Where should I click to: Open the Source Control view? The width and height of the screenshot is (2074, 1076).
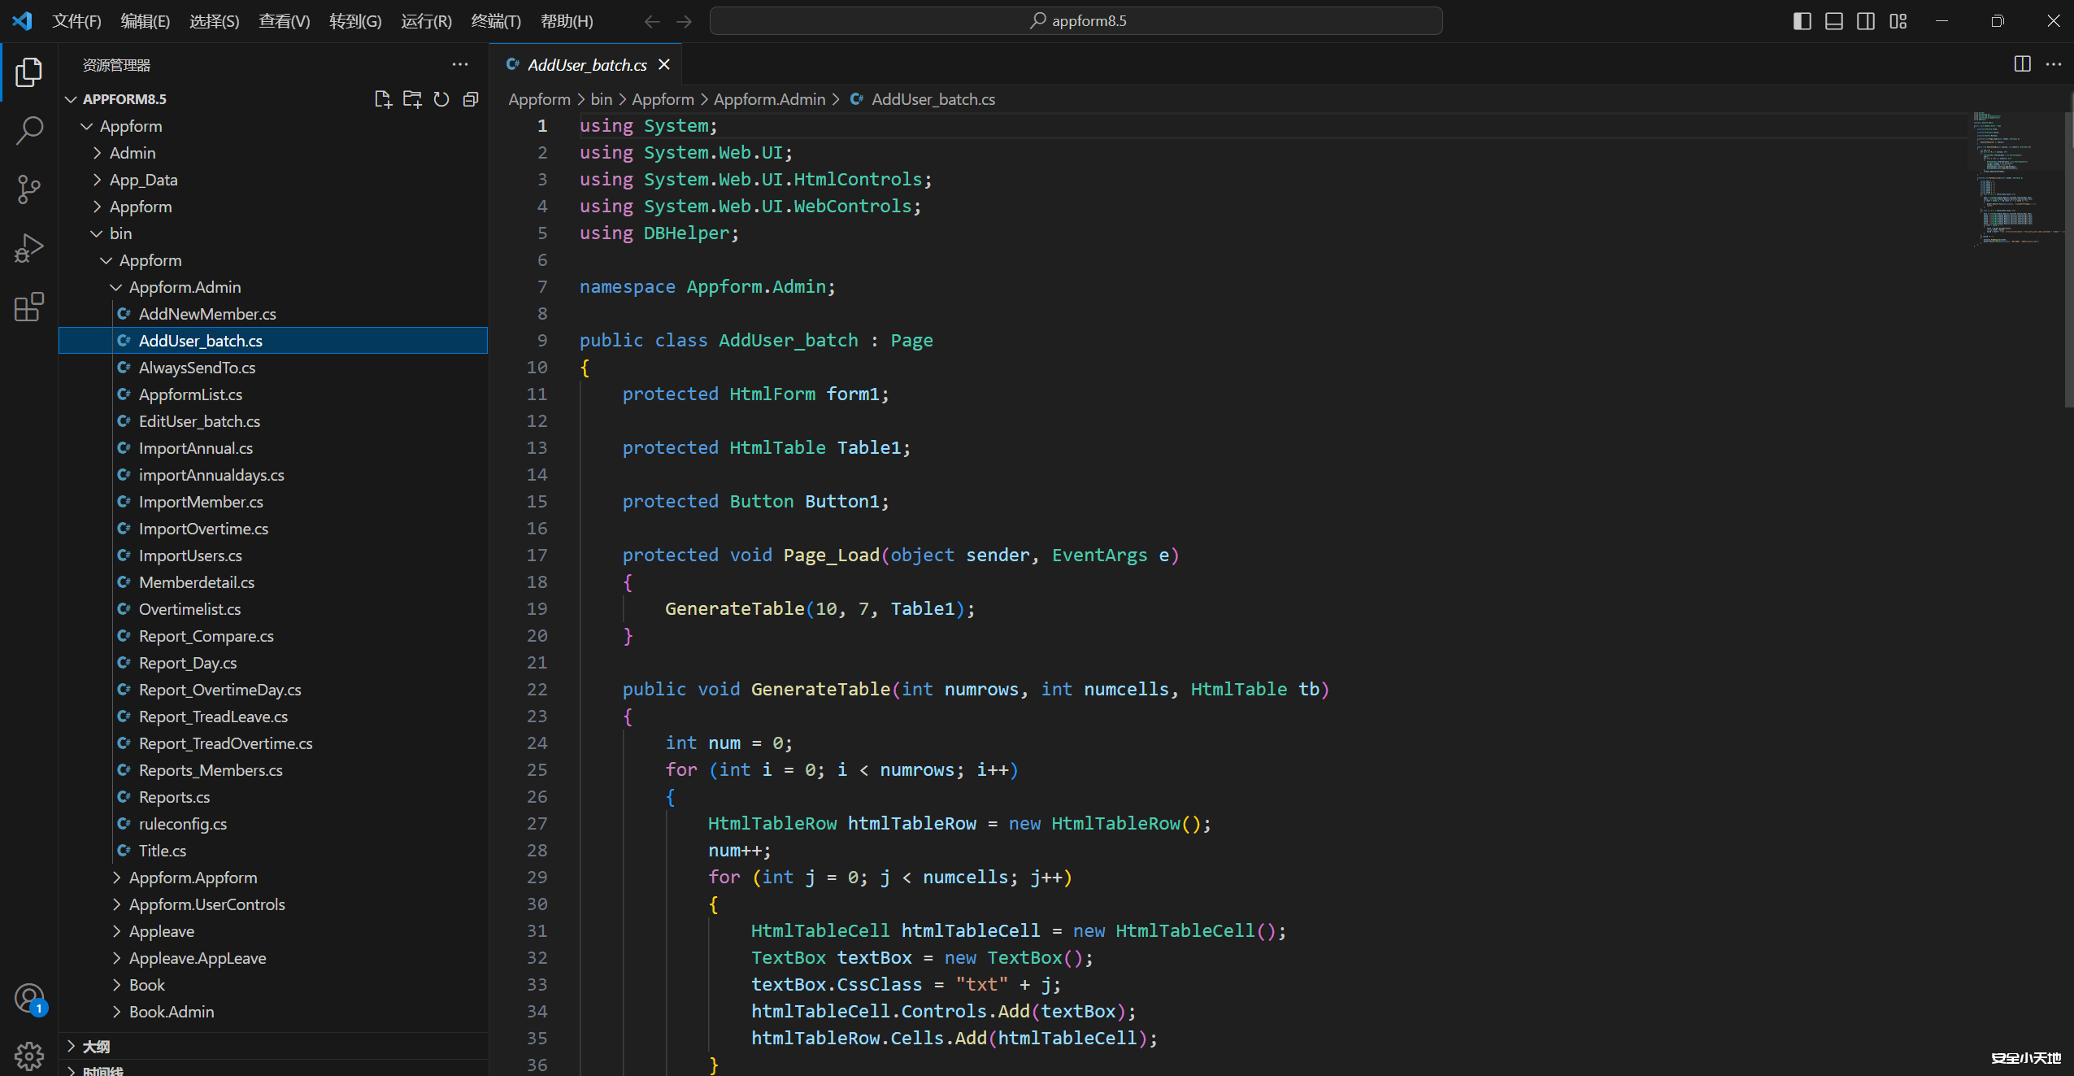click(29, 189)
